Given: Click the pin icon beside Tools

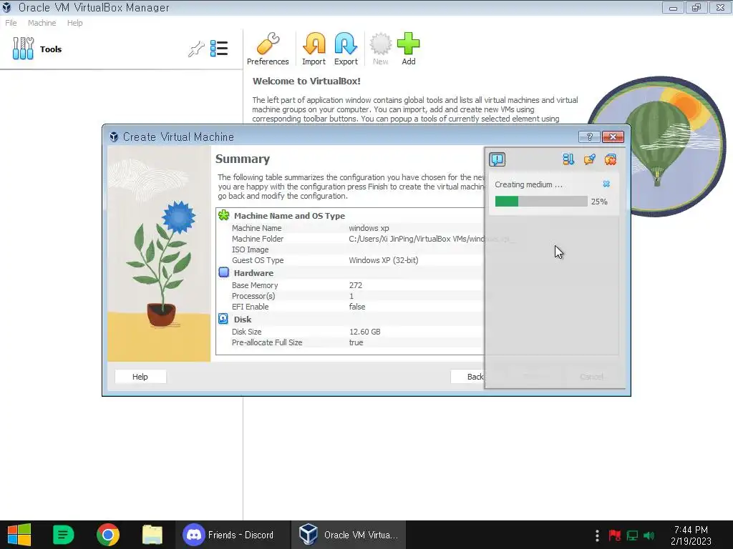Looking at the screenshot, I should coord(196,49).
